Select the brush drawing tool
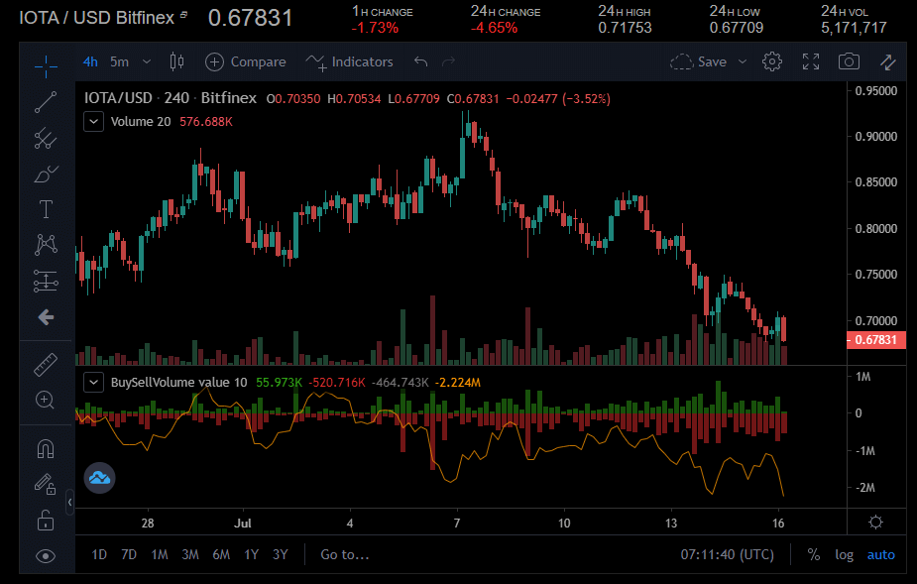 (46, 174)
